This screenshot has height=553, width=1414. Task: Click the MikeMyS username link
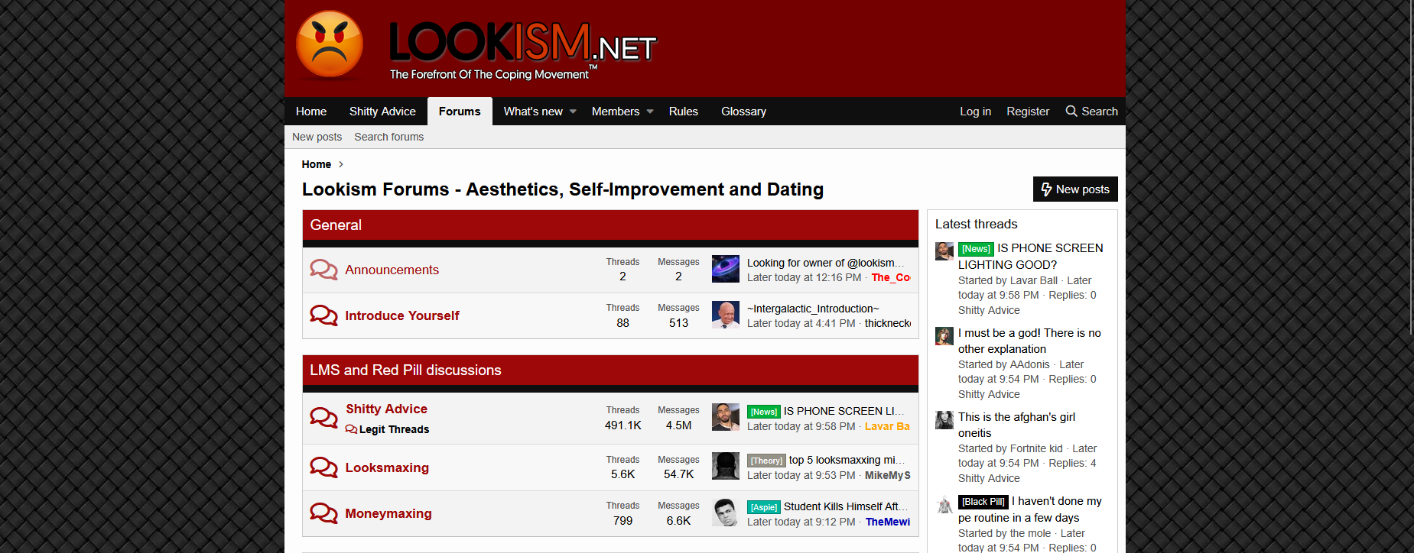(x=887, y=475)
